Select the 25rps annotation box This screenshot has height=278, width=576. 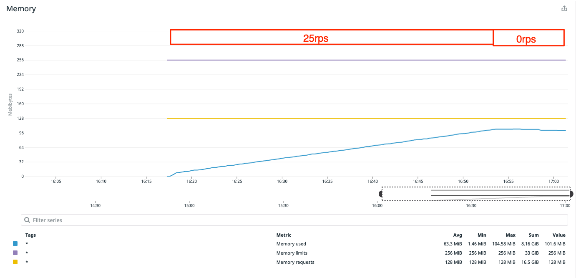tap(331, 38)
